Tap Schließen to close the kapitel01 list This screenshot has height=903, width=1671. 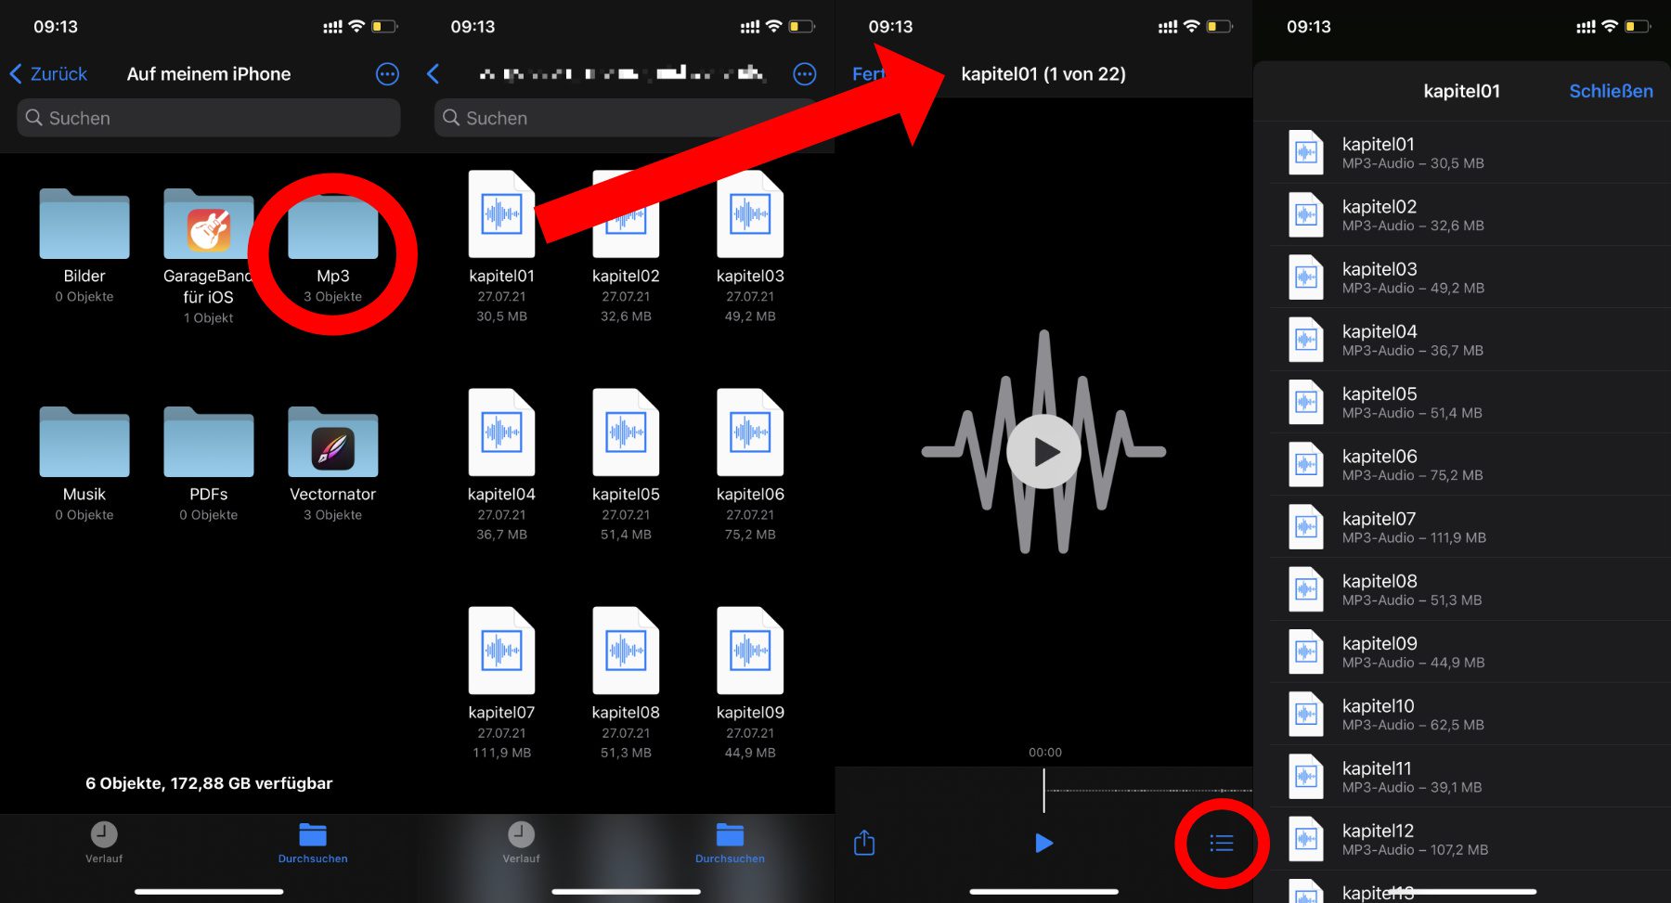coord(1611,91)
